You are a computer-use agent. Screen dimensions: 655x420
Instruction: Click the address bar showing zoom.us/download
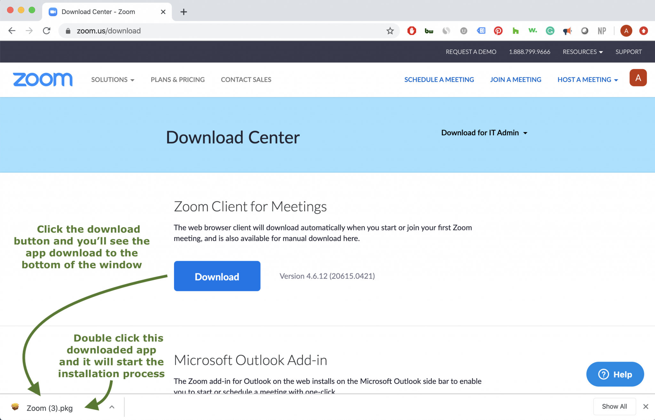(224, 31)
